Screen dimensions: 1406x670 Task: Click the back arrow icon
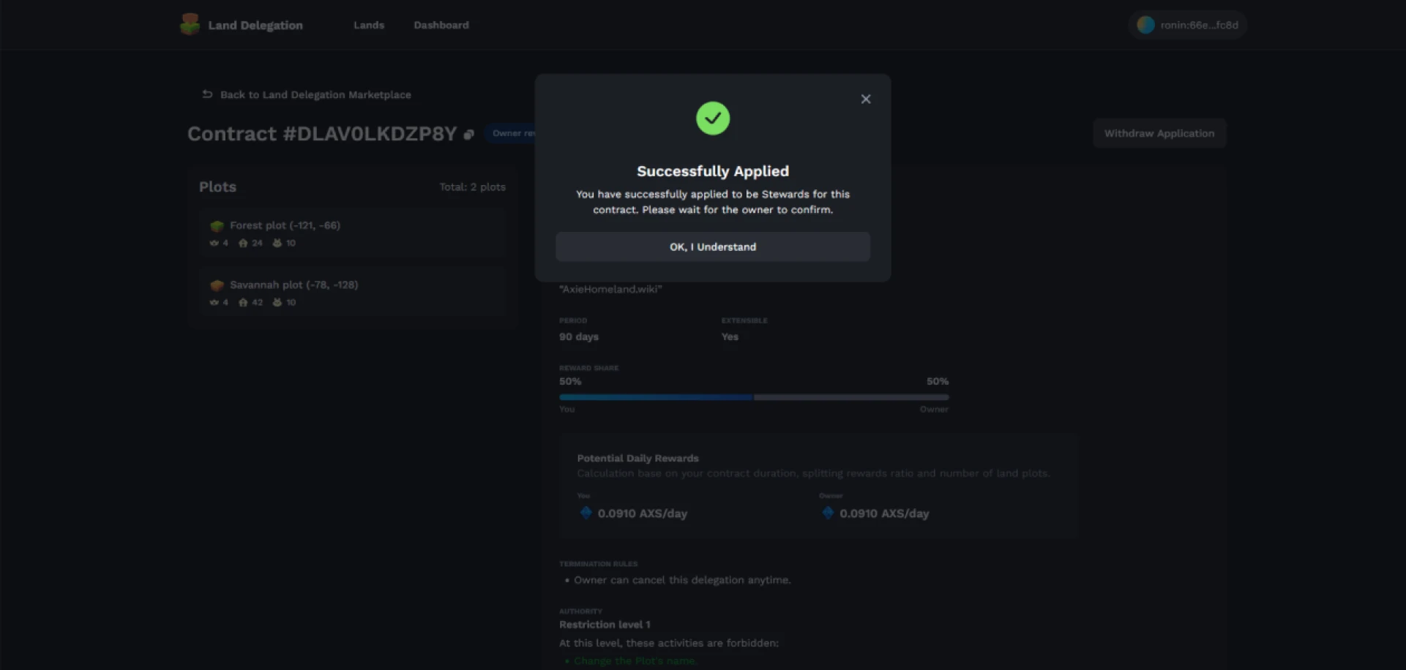point(207,94)
